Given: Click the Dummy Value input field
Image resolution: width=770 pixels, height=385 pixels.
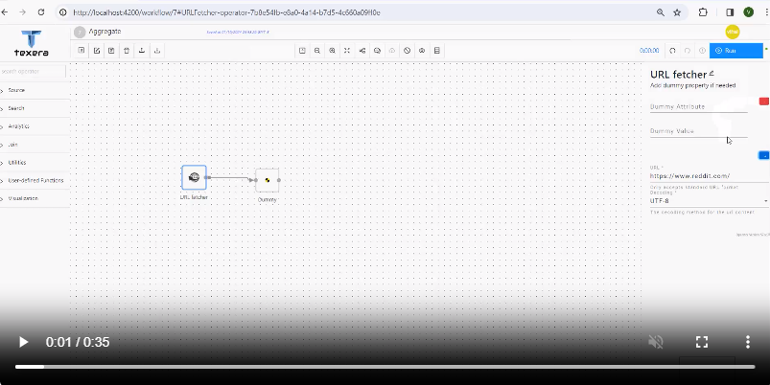Looking at the screenshot, I should pos(698,131).
